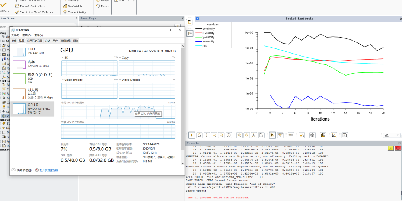
Task: Click the save picture icon
Action: (262, 135)
